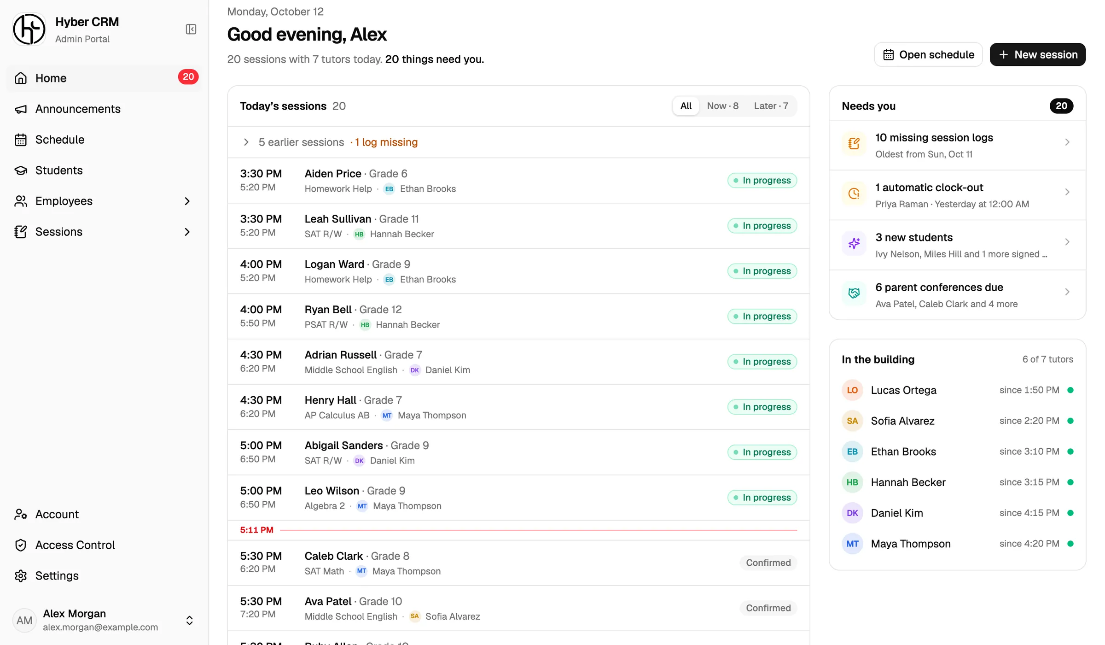The image size is (1105, 645).
Task: Open the Leah Sullivan 3:30 PM session
Action: pyautogui.click(x=518, y=226)
